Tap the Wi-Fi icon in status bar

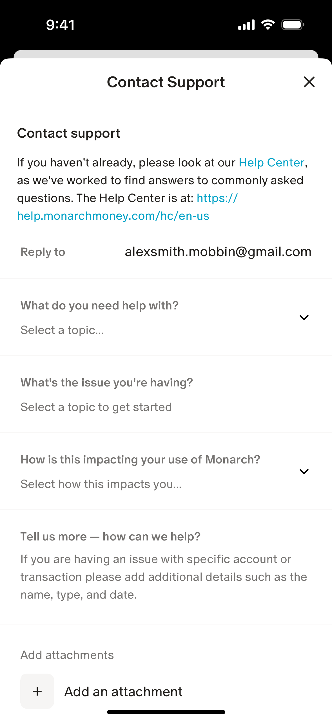[268, 25]
